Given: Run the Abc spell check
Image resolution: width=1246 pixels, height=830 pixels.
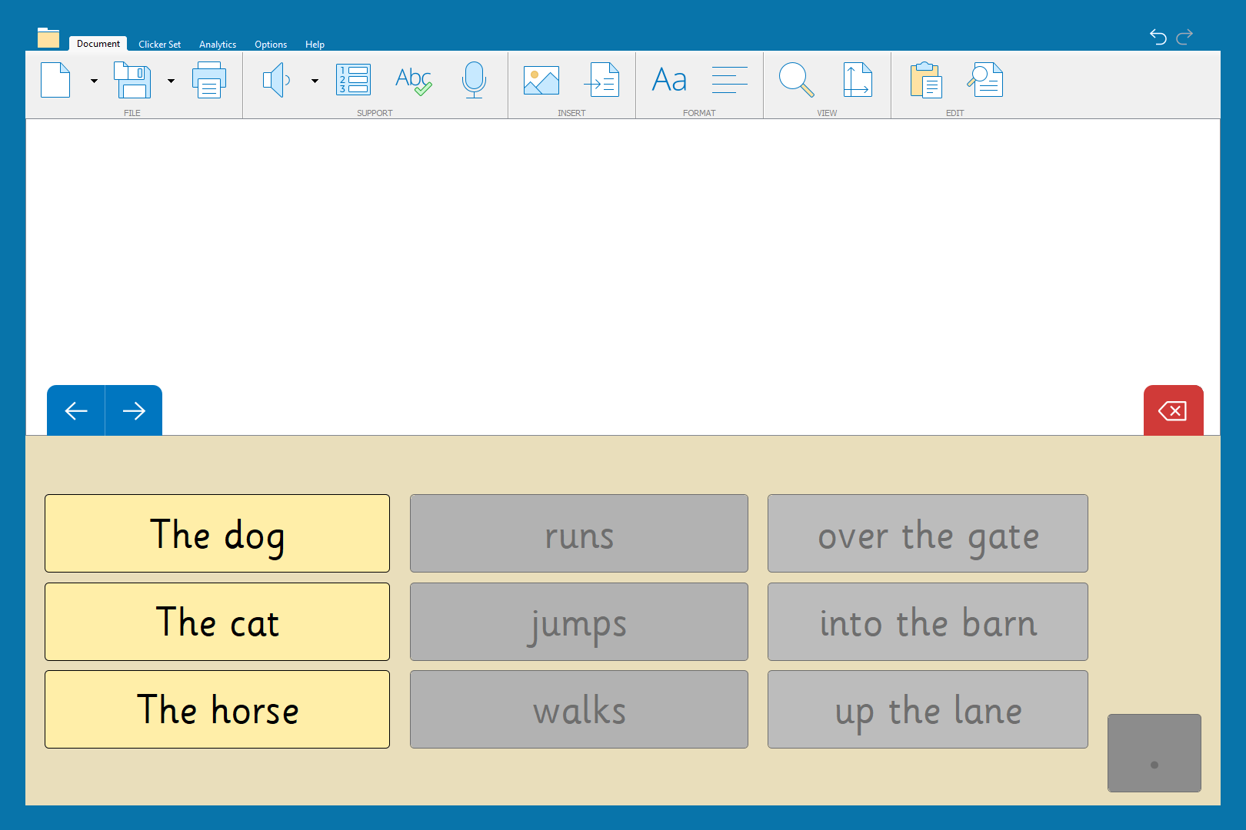Looking at the screenshot, I should pyautogui.click(x=413, y=81).
